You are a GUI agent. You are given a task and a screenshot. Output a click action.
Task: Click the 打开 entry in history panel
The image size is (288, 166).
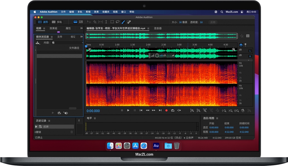[45, 127]
